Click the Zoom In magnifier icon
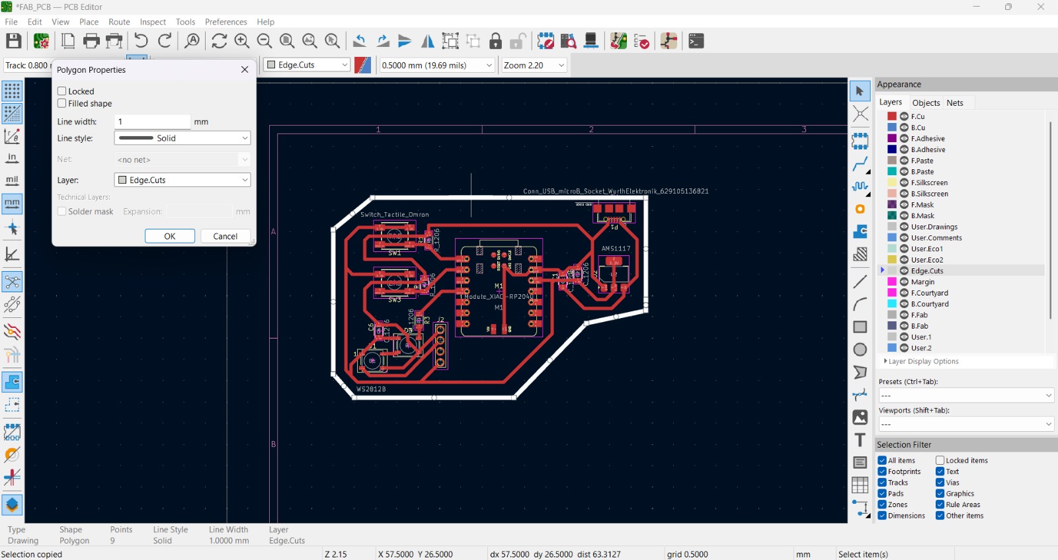 coord(242,41)
